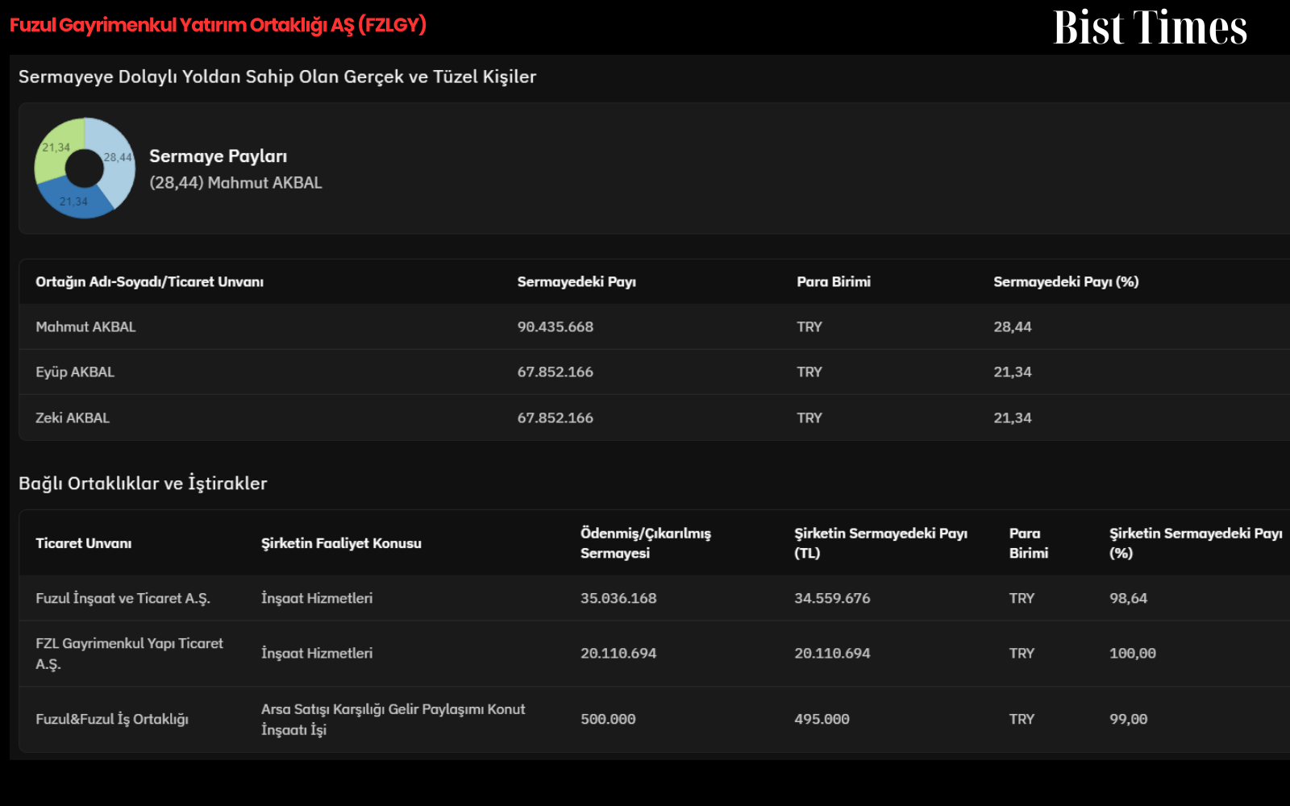This screenshot has width=1290, height=806.
Task: Select the Eyüp AKBAL row name
Action: click(75, 372)
